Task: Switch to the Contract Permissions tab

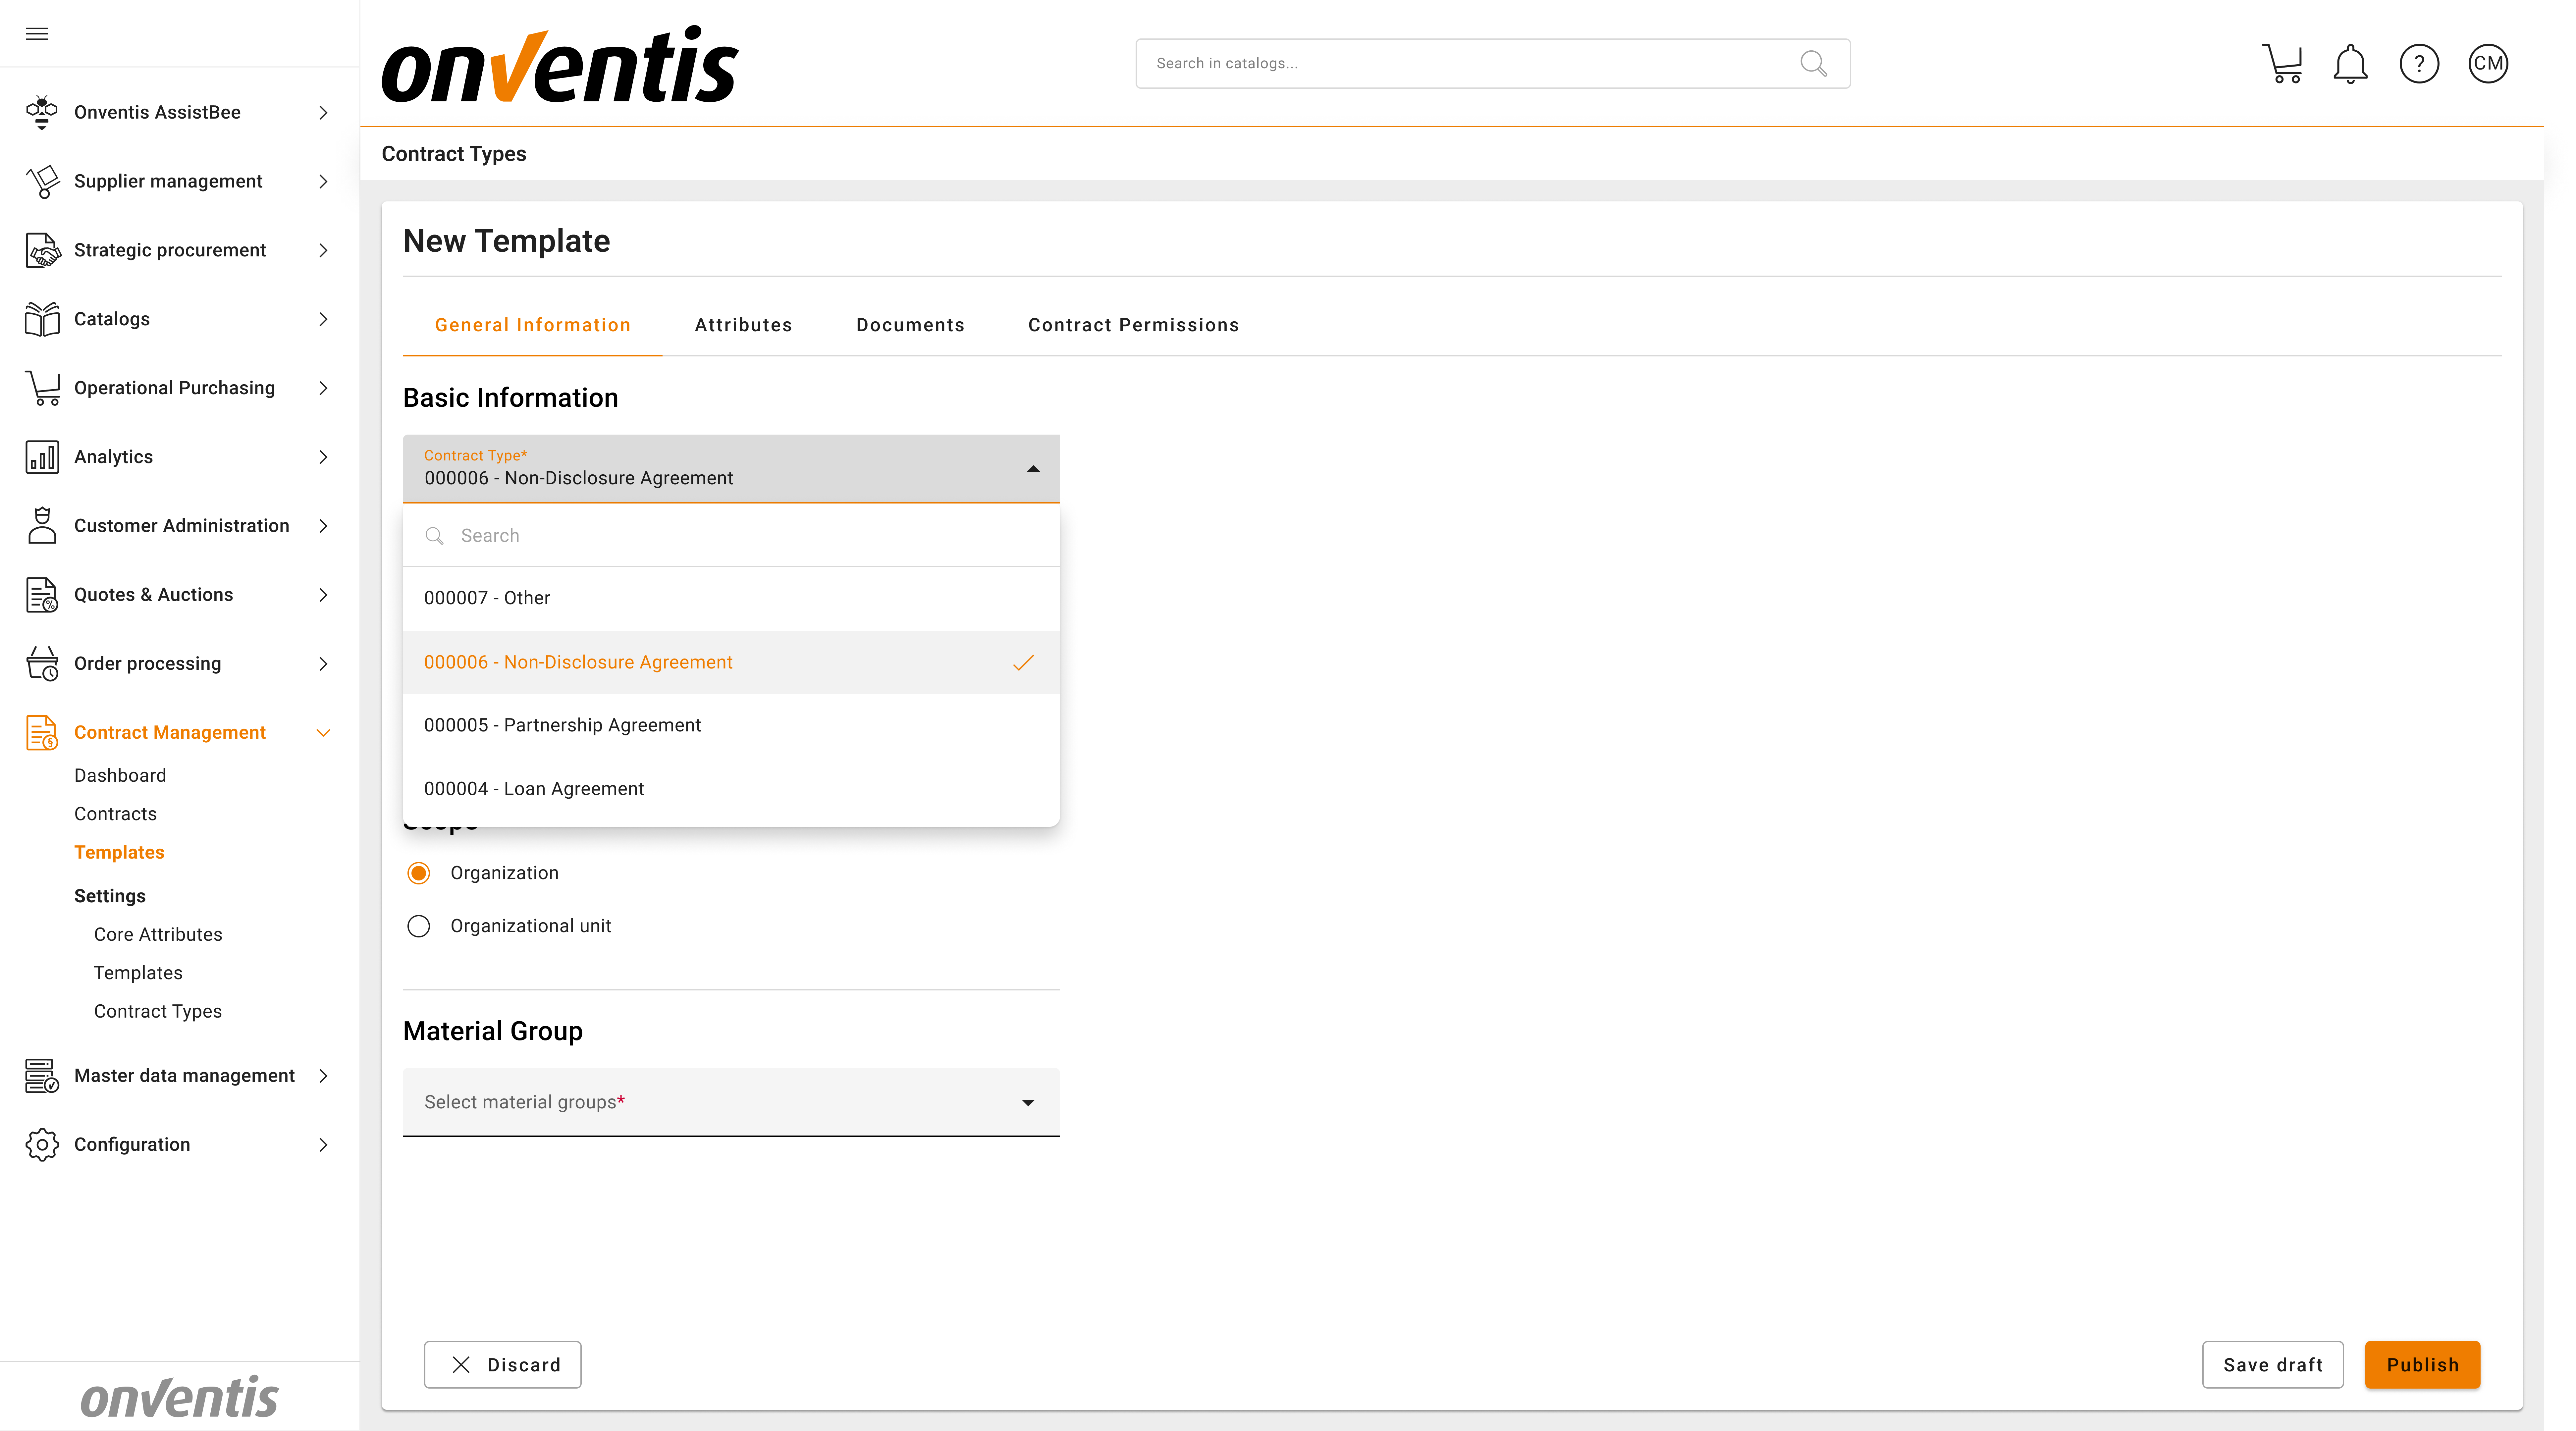Action: point(1133,325)
